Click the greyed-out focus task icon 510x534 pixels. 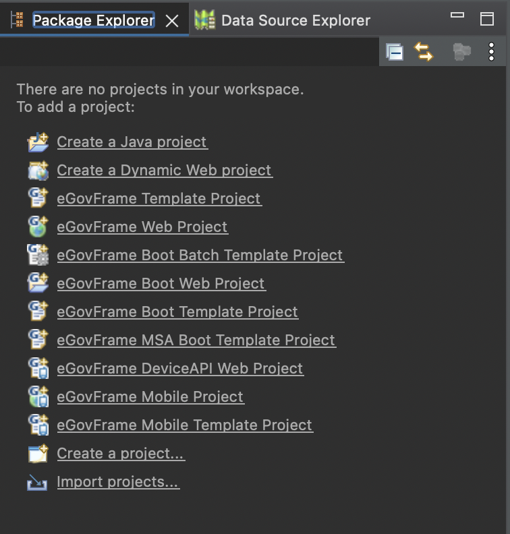pos(461,52)
